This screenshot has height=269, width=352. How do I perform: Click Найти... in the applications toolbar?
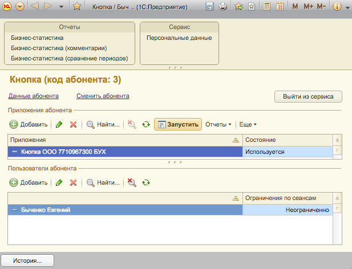(103, 124)
